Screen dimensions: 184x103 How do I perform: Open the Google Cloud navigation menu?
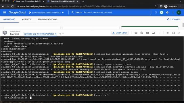click(5, 13)
